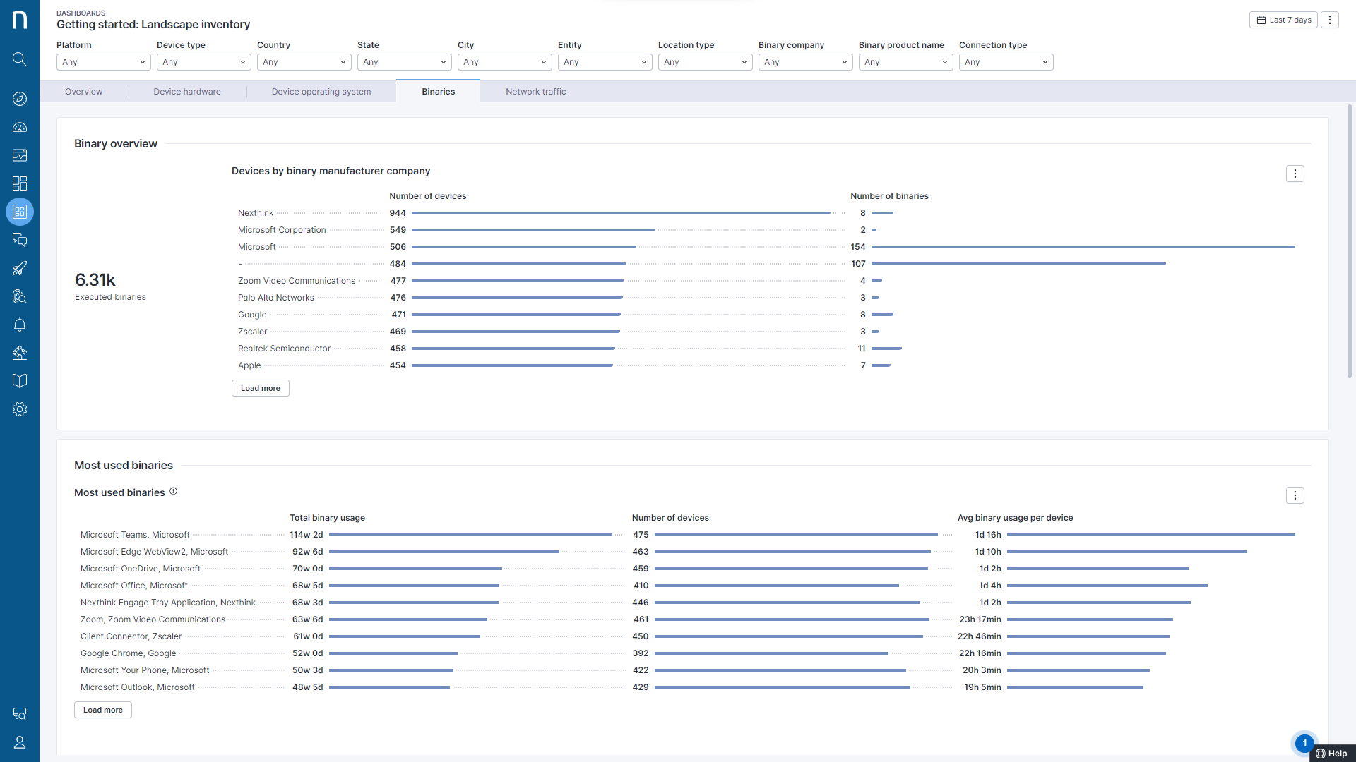Click the Nexthink manufacturer row label
1356x762 pixels.
coord(256,213)
